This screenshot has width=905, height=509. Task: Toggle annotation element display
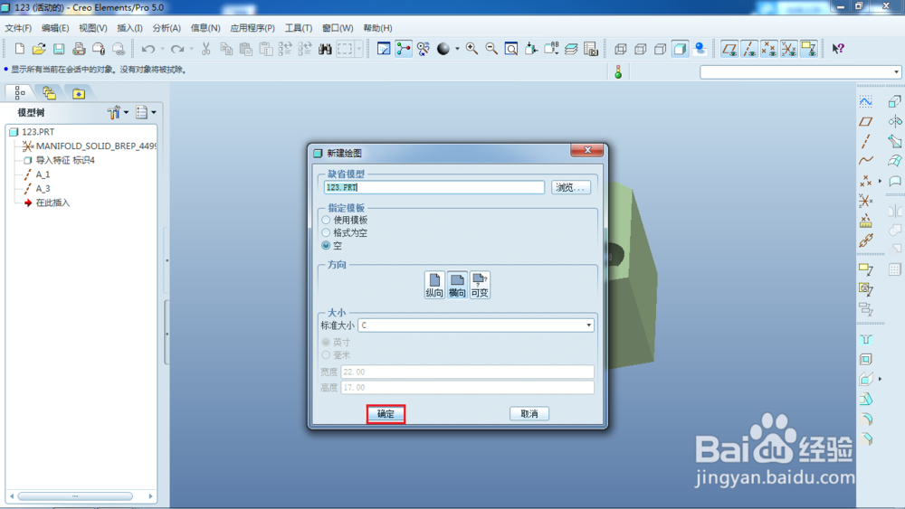coord(808,49)
